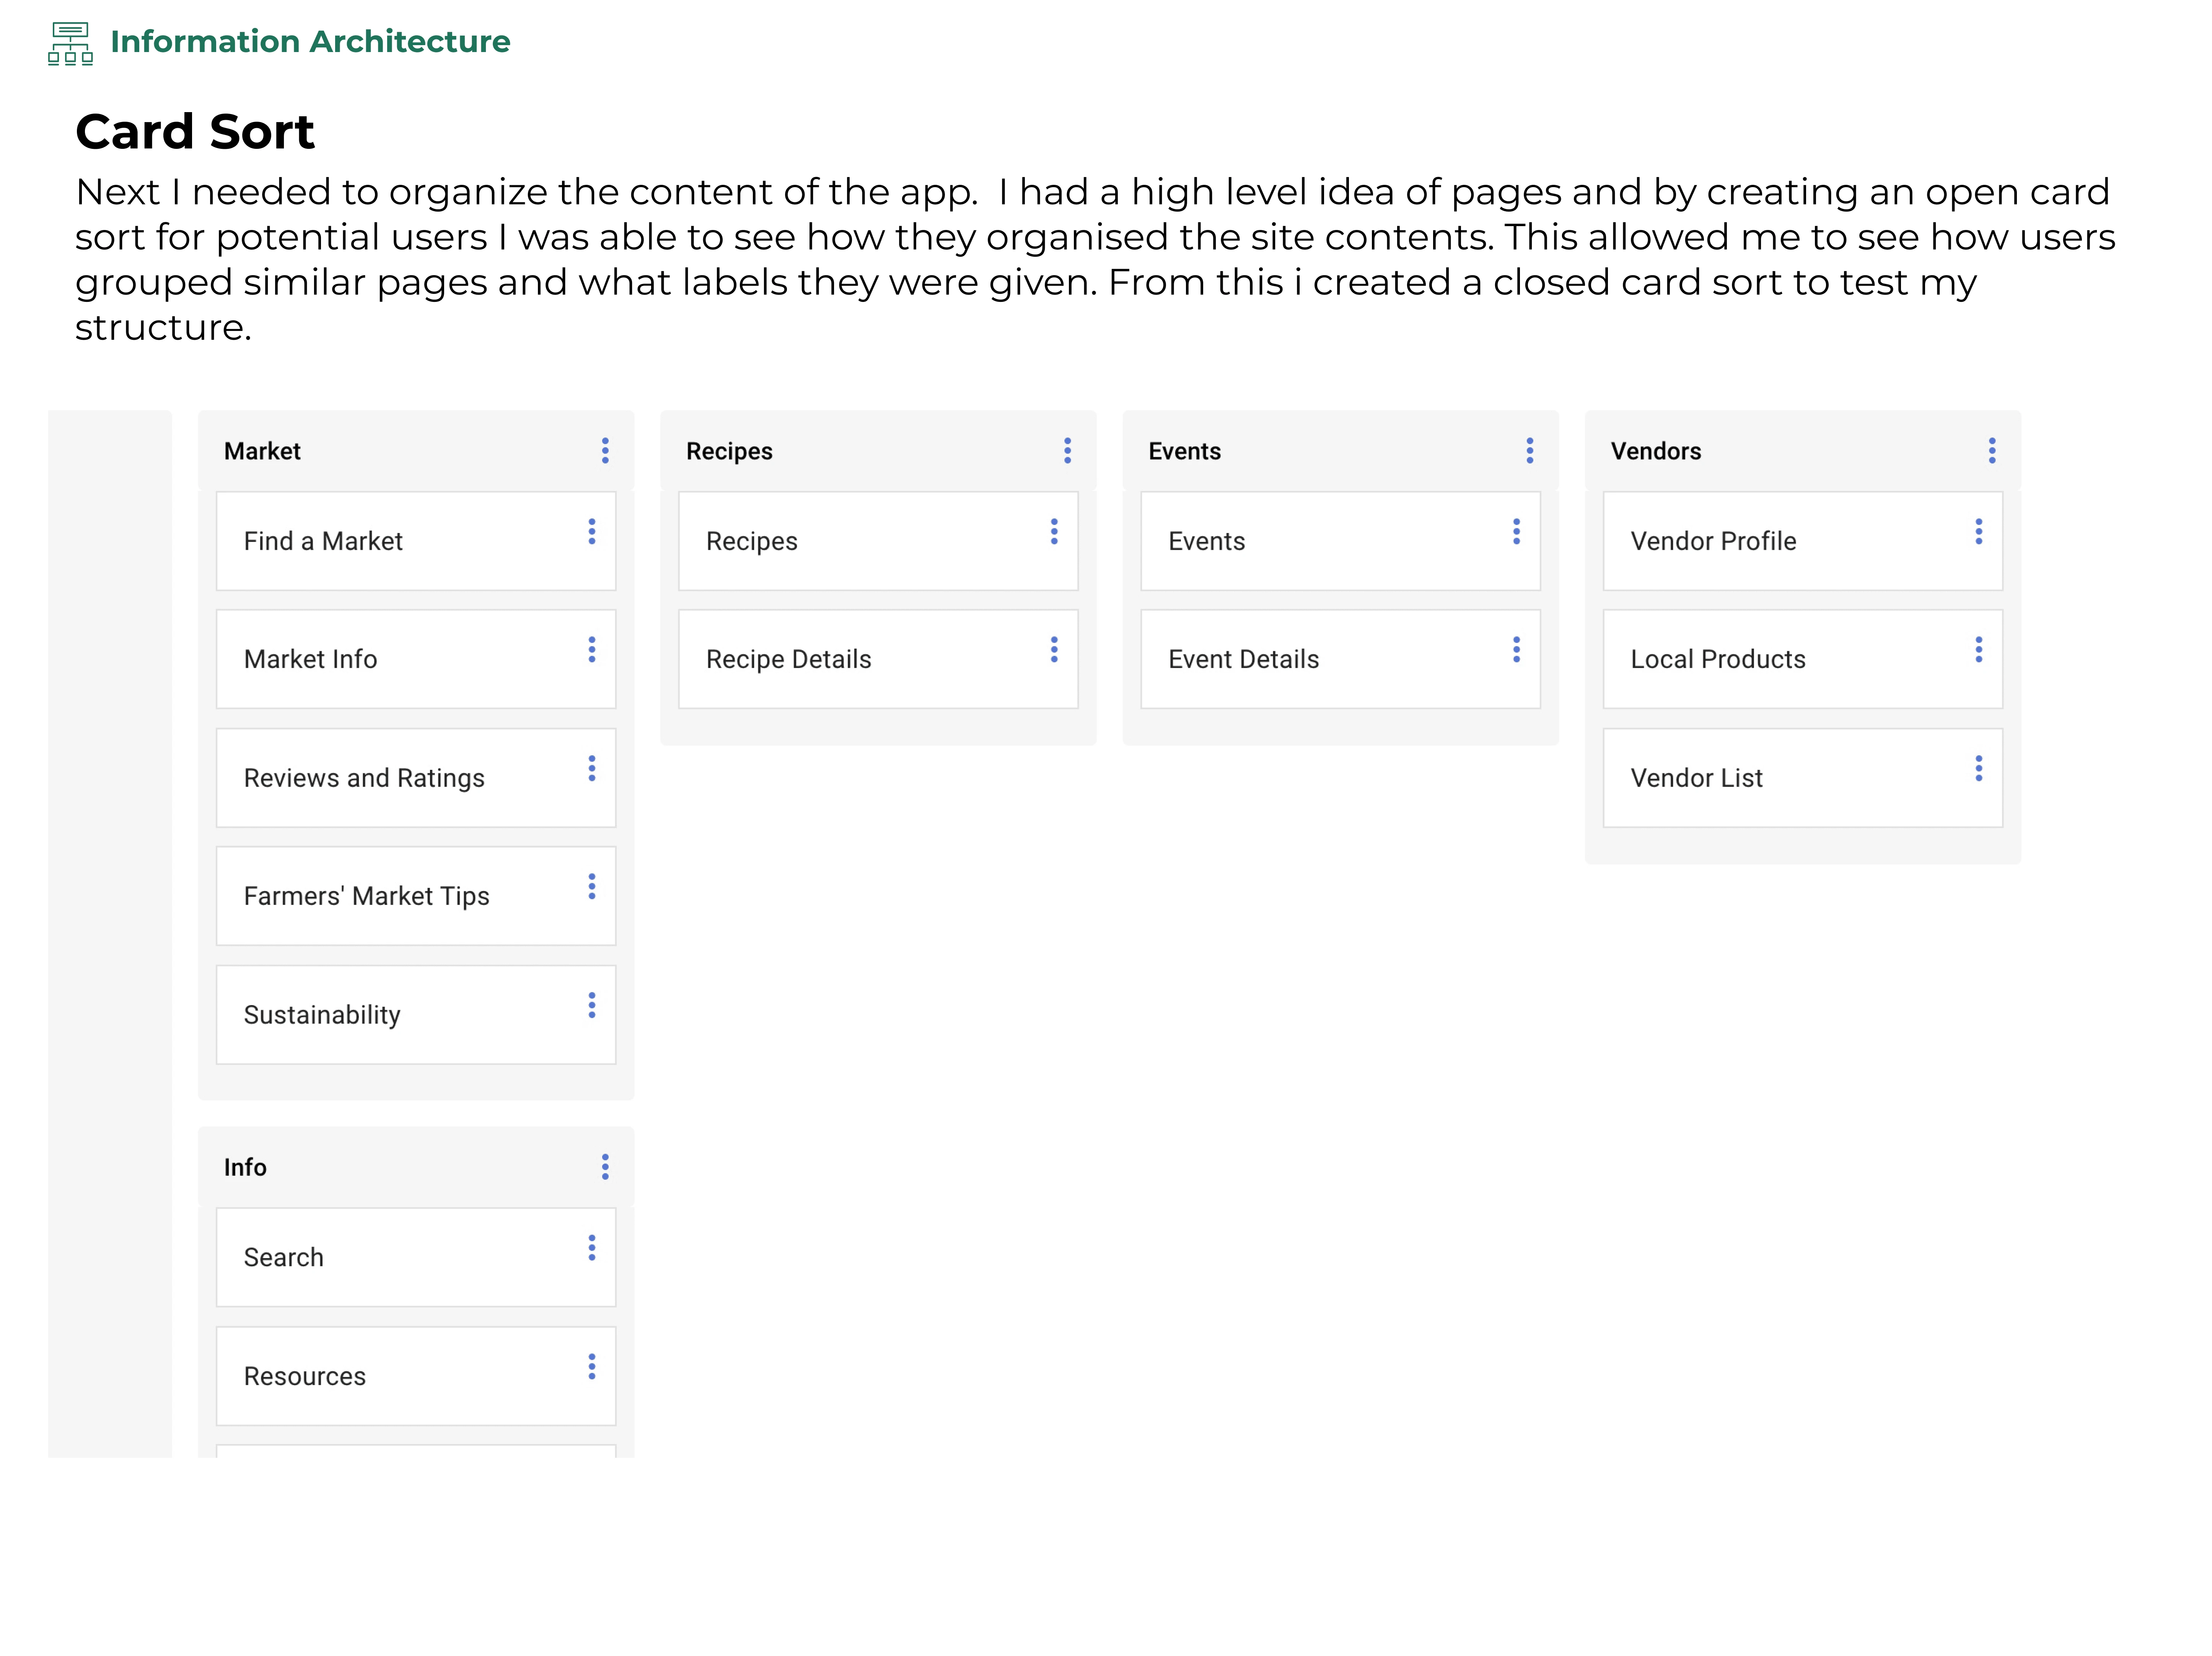The image size is (2212, 1656).
Task: Select the Farmers' Market Tips card
Action: coord(416,896)
